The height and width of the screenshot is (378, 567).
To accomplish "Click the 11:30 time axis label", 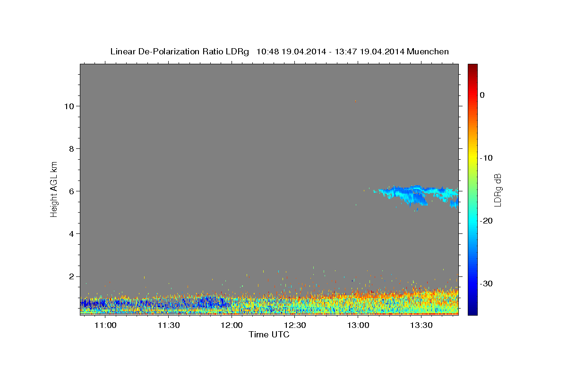I will [169, 326].
